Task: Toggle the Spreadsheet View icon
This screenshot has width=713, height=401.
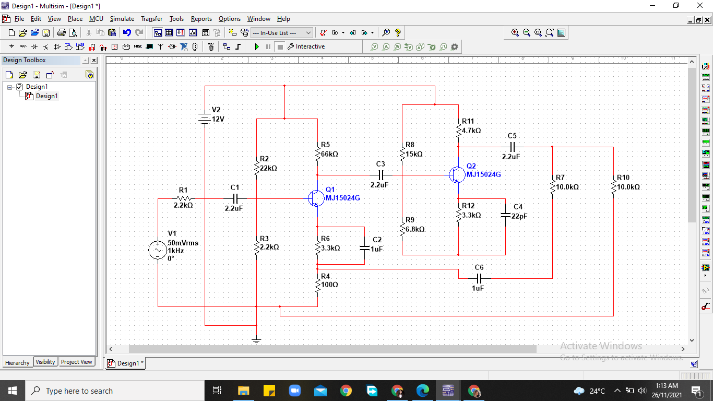Action: [x=169, y=33]
